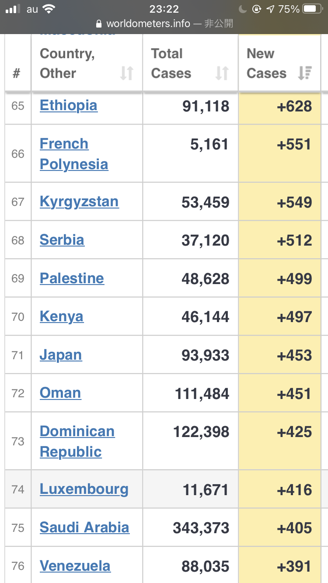Tap the moon Do Not Disturb icon

(244, 9)
